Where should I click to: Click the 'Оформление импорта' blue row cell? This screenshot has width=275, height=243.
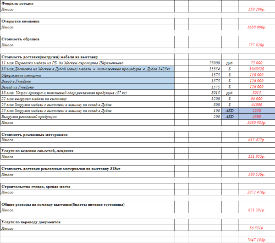click(x=21, y=74)
